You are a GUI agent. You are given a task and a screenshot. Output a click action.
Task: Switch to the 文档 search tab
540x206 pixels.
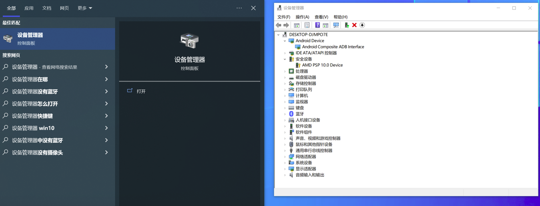point(47,8)
